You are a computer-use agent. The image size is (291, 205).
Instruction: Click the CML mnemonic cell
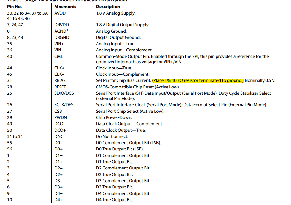pyautogui.click(x=59, y=56)
